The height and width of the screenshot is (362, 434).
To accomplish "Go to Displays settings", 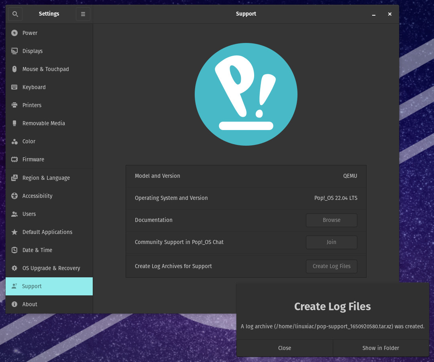I will tap(49, 51).
